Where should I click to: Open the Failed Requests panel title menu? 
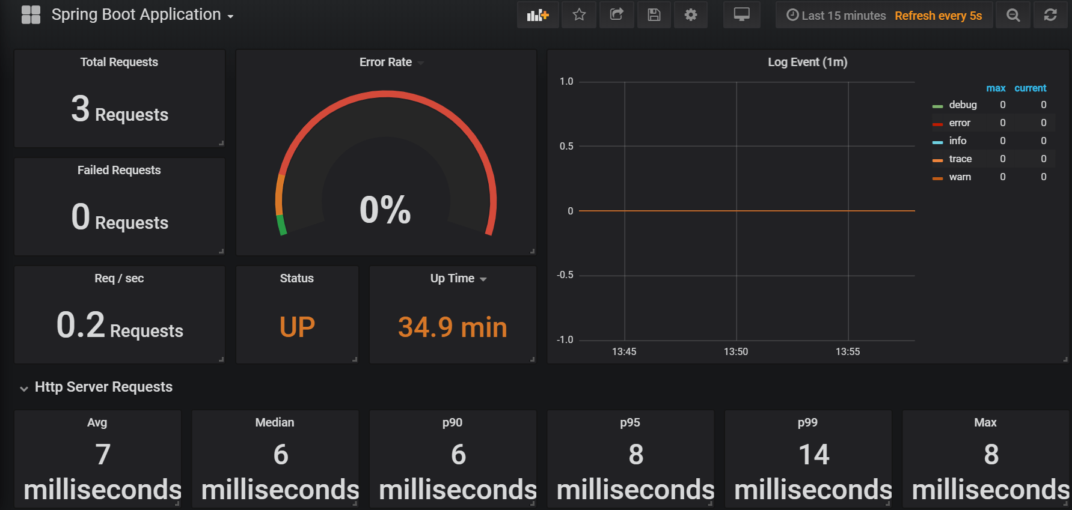[x=119, y=170]
